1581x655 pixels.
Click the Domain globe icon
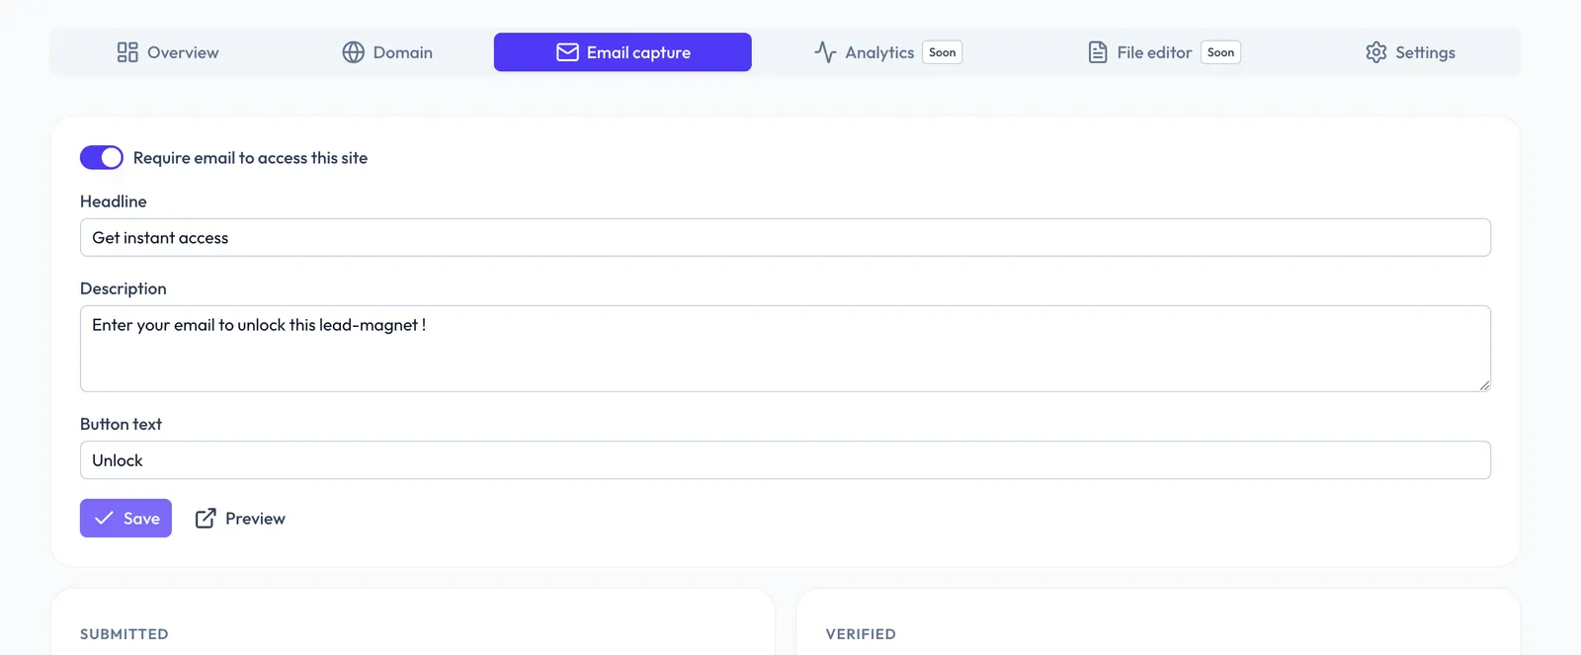(x=354, y=52)
